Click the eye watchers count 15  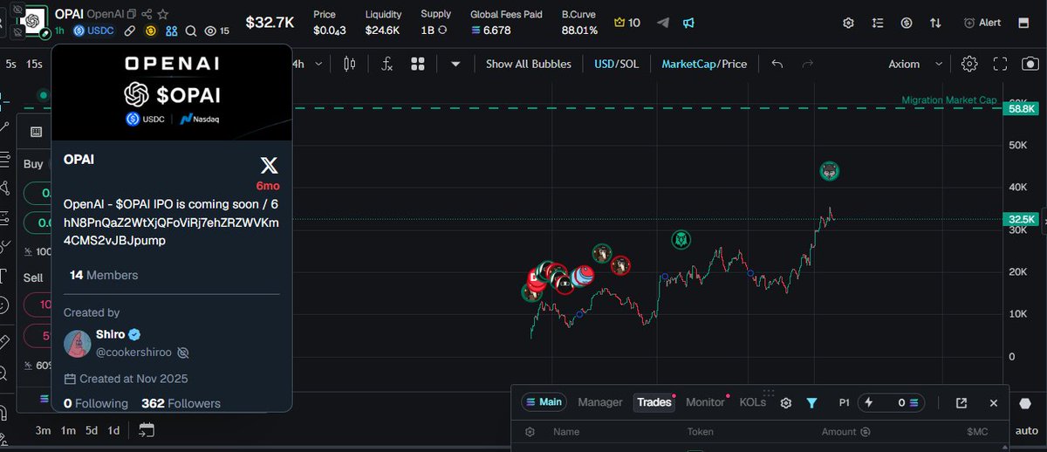tap(216, 31)
